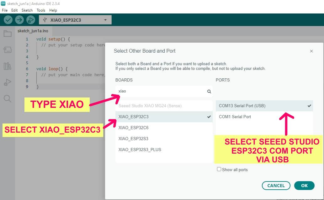Open the Boards Manager sidebar icon
The image size is (324, 200).
(8, 50)
